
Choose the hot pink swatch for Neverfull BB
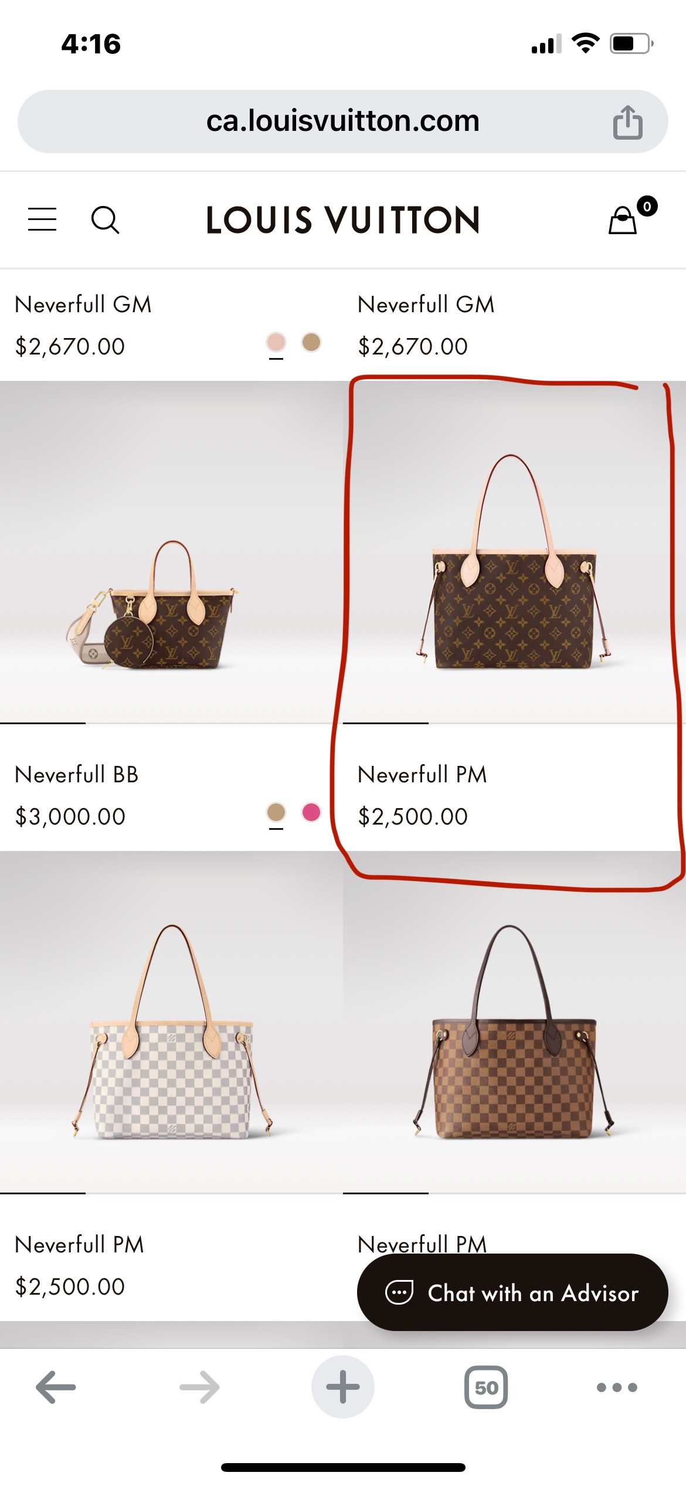311,812
